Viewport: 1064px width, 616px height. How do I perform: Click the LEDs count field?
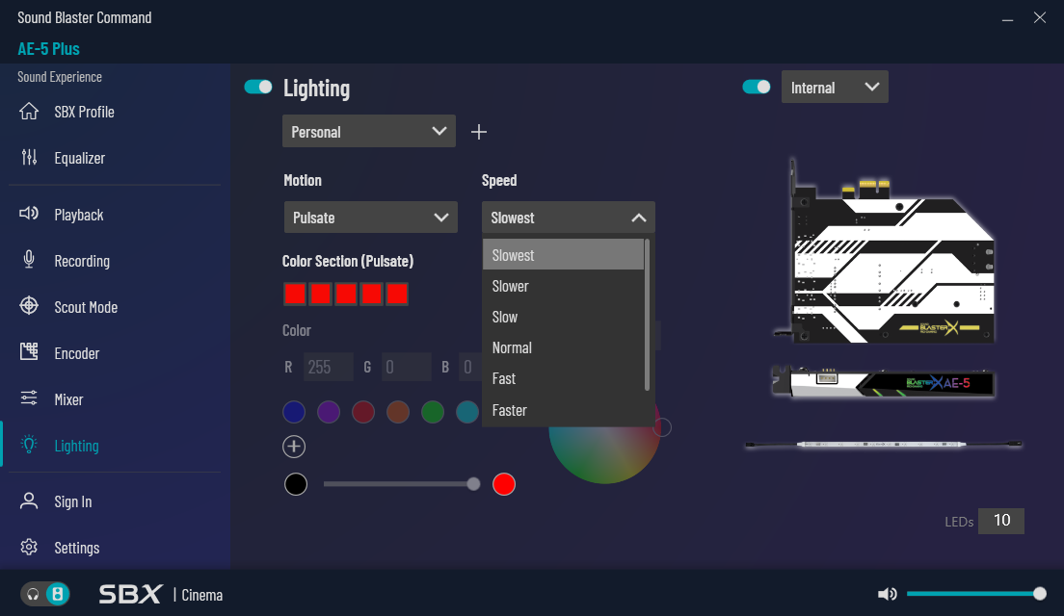[1001, 521]
